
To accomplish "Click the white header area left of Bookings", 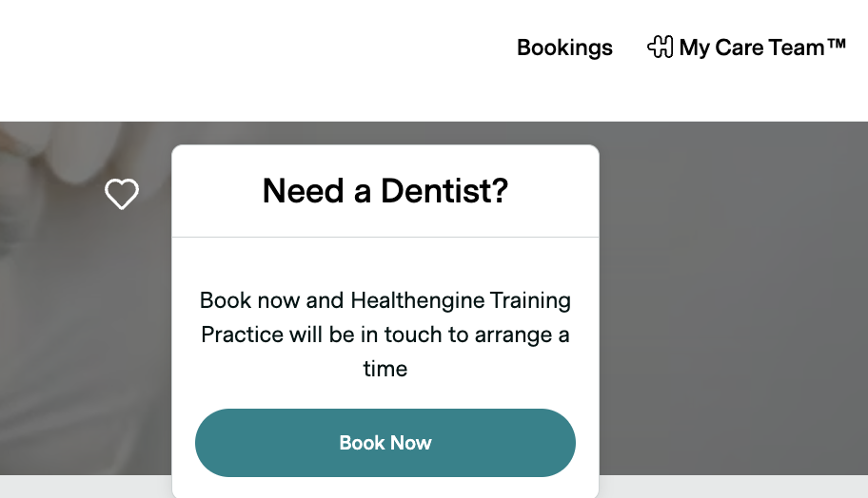I will [x=257, y=57].
